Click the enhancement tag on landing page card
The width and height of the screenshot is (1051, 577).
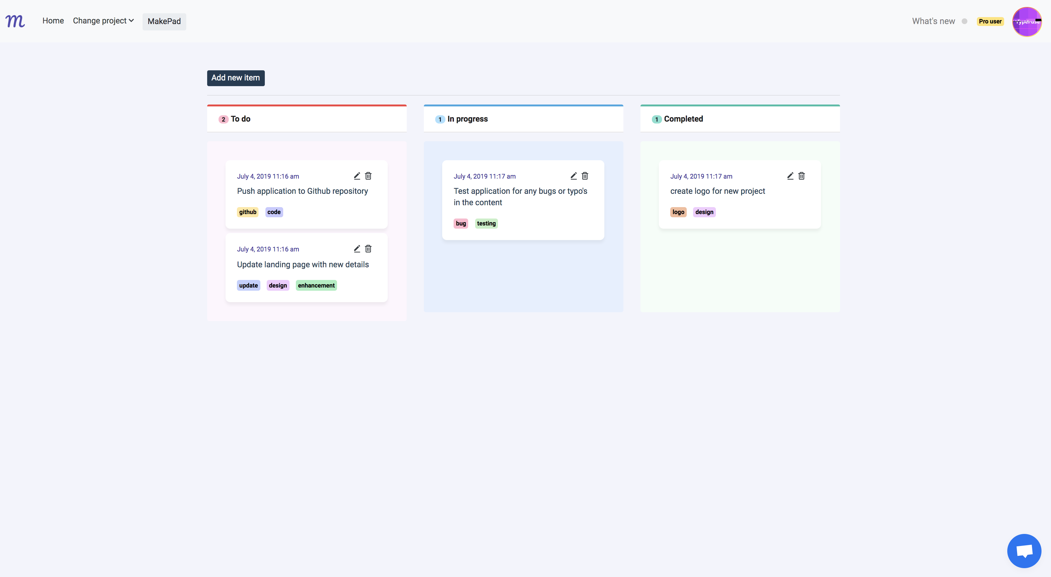tap(316, 285)
